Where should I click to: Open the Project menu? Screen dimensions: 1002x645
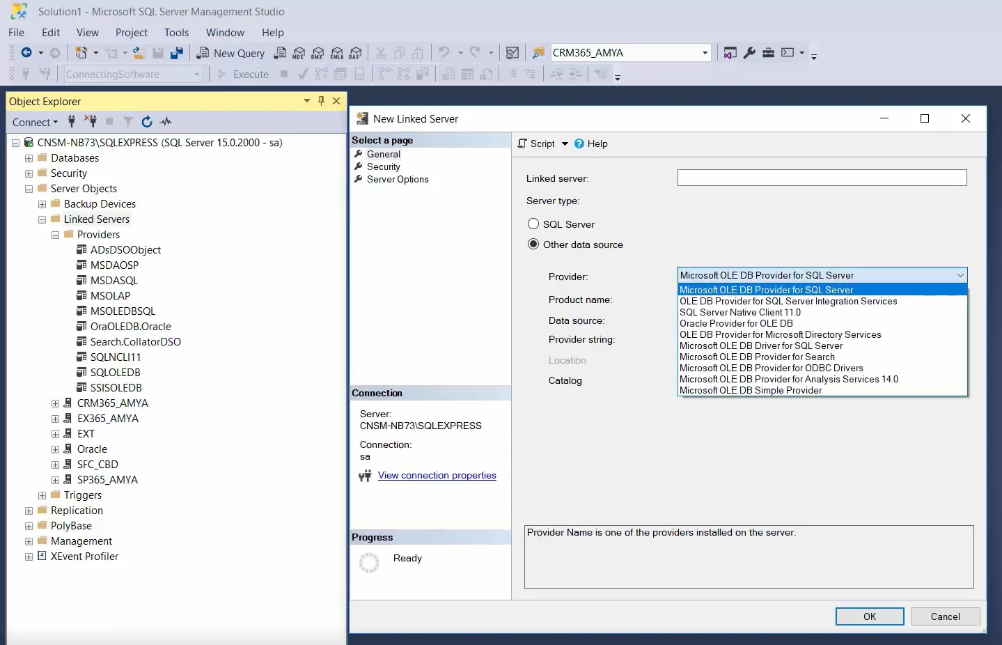(132, 33)
